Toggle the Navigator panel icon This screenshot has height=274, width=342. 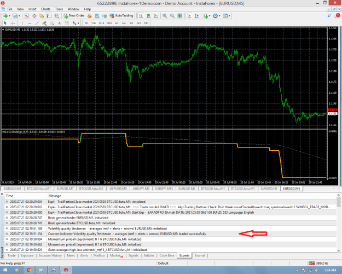point(42,16)
